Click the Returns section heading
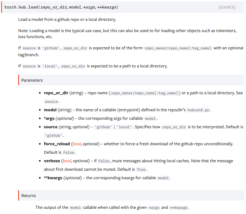The image size is (246, 214). click(x=29, y=196)
